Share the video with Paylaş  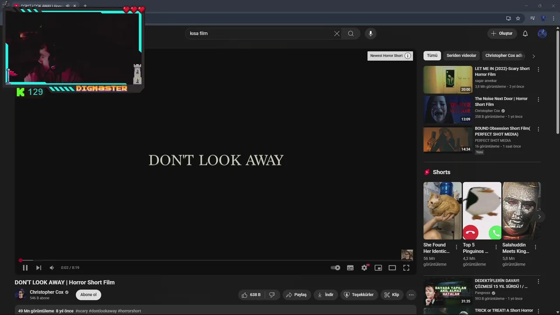pos(296,295)
